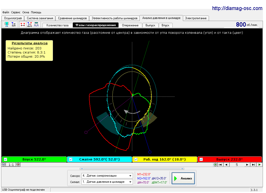Switch to the Осциллограф tab
Image resolution: width=266 pixels, height=193 pixels.
13,18
